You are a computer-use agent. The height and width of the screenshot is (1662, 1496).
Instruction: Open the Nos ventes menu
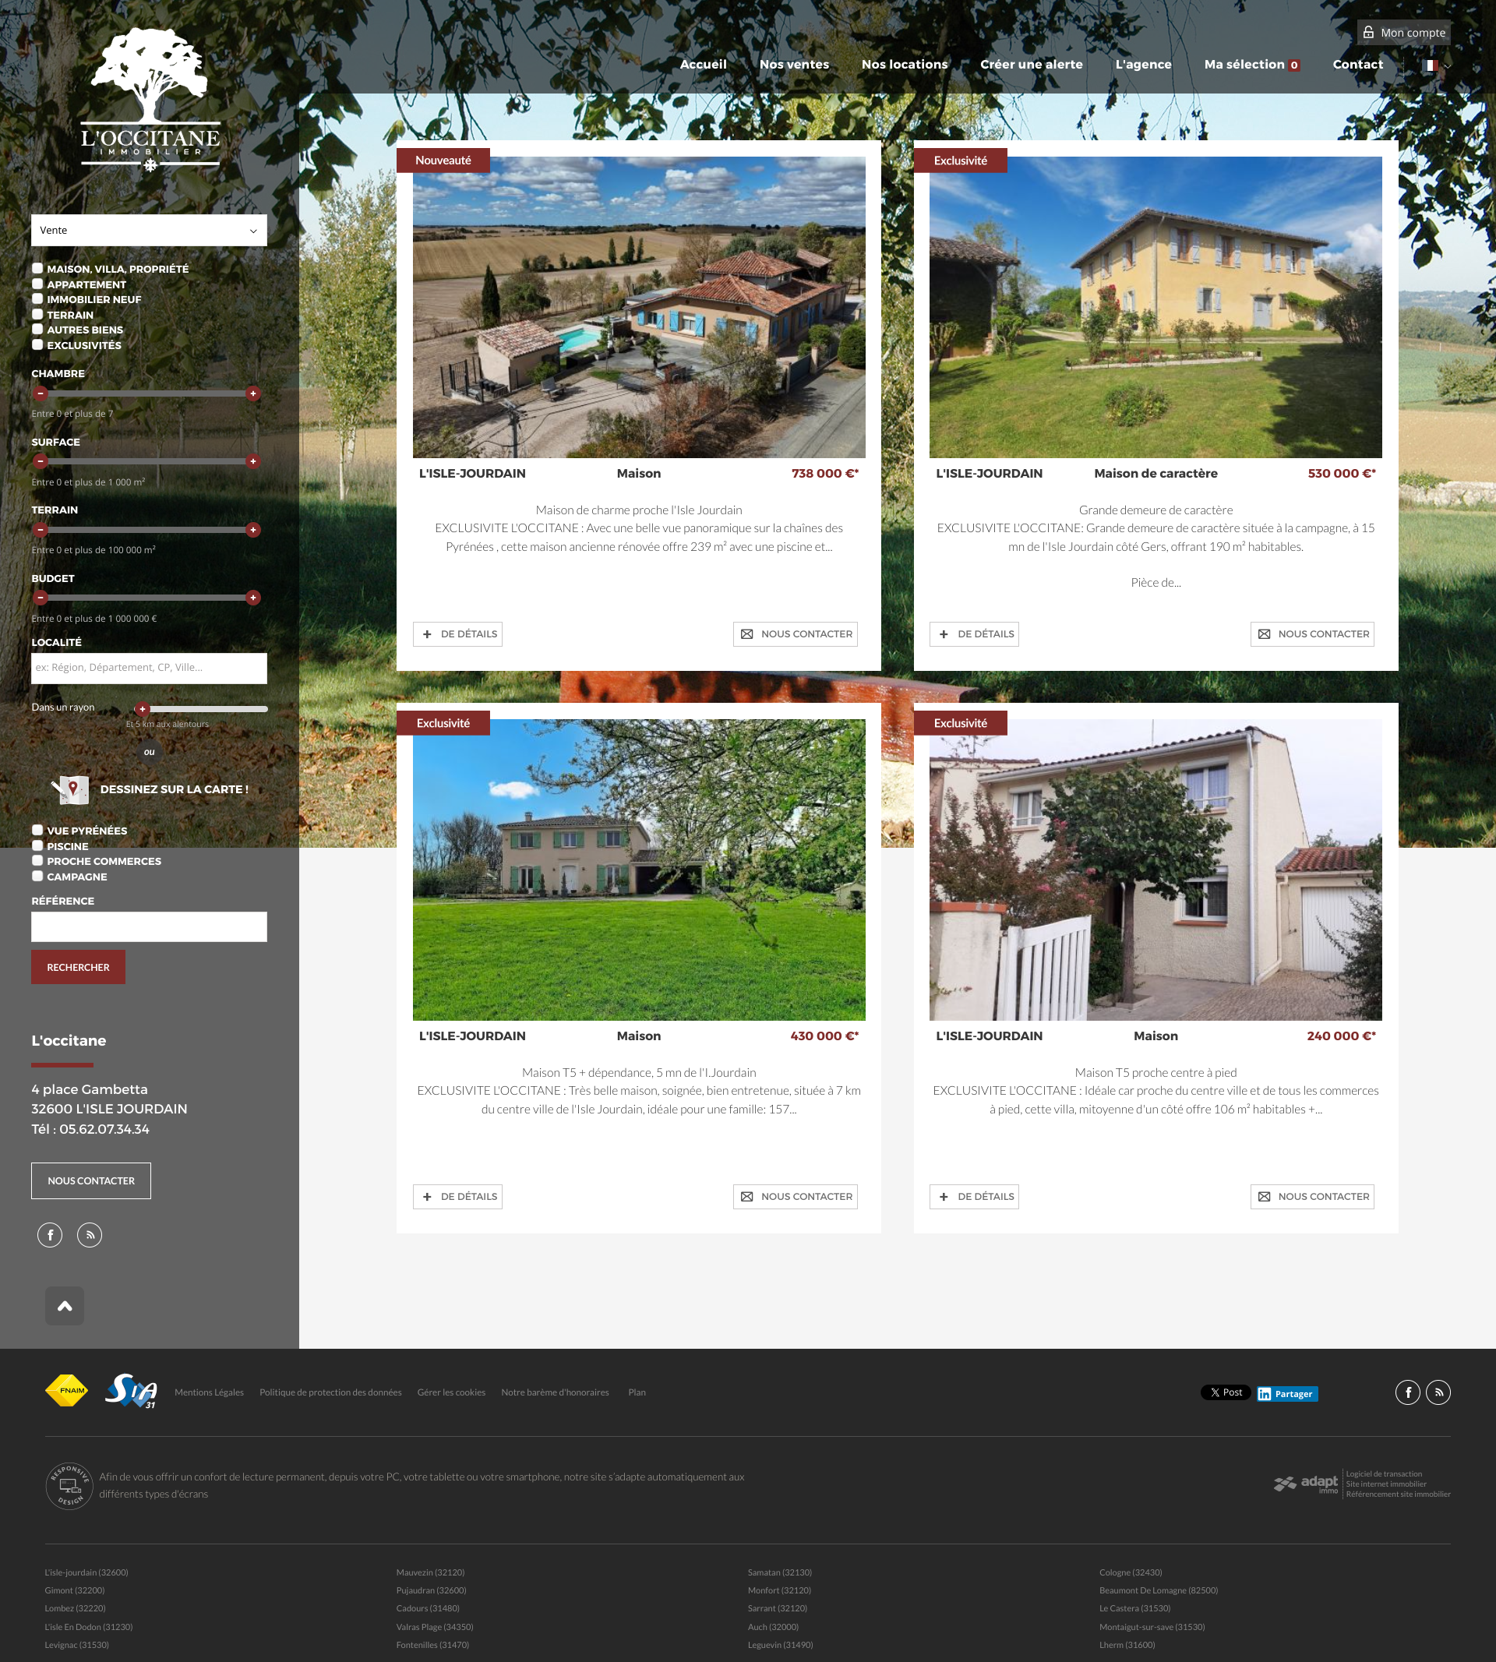pos(794,64)
